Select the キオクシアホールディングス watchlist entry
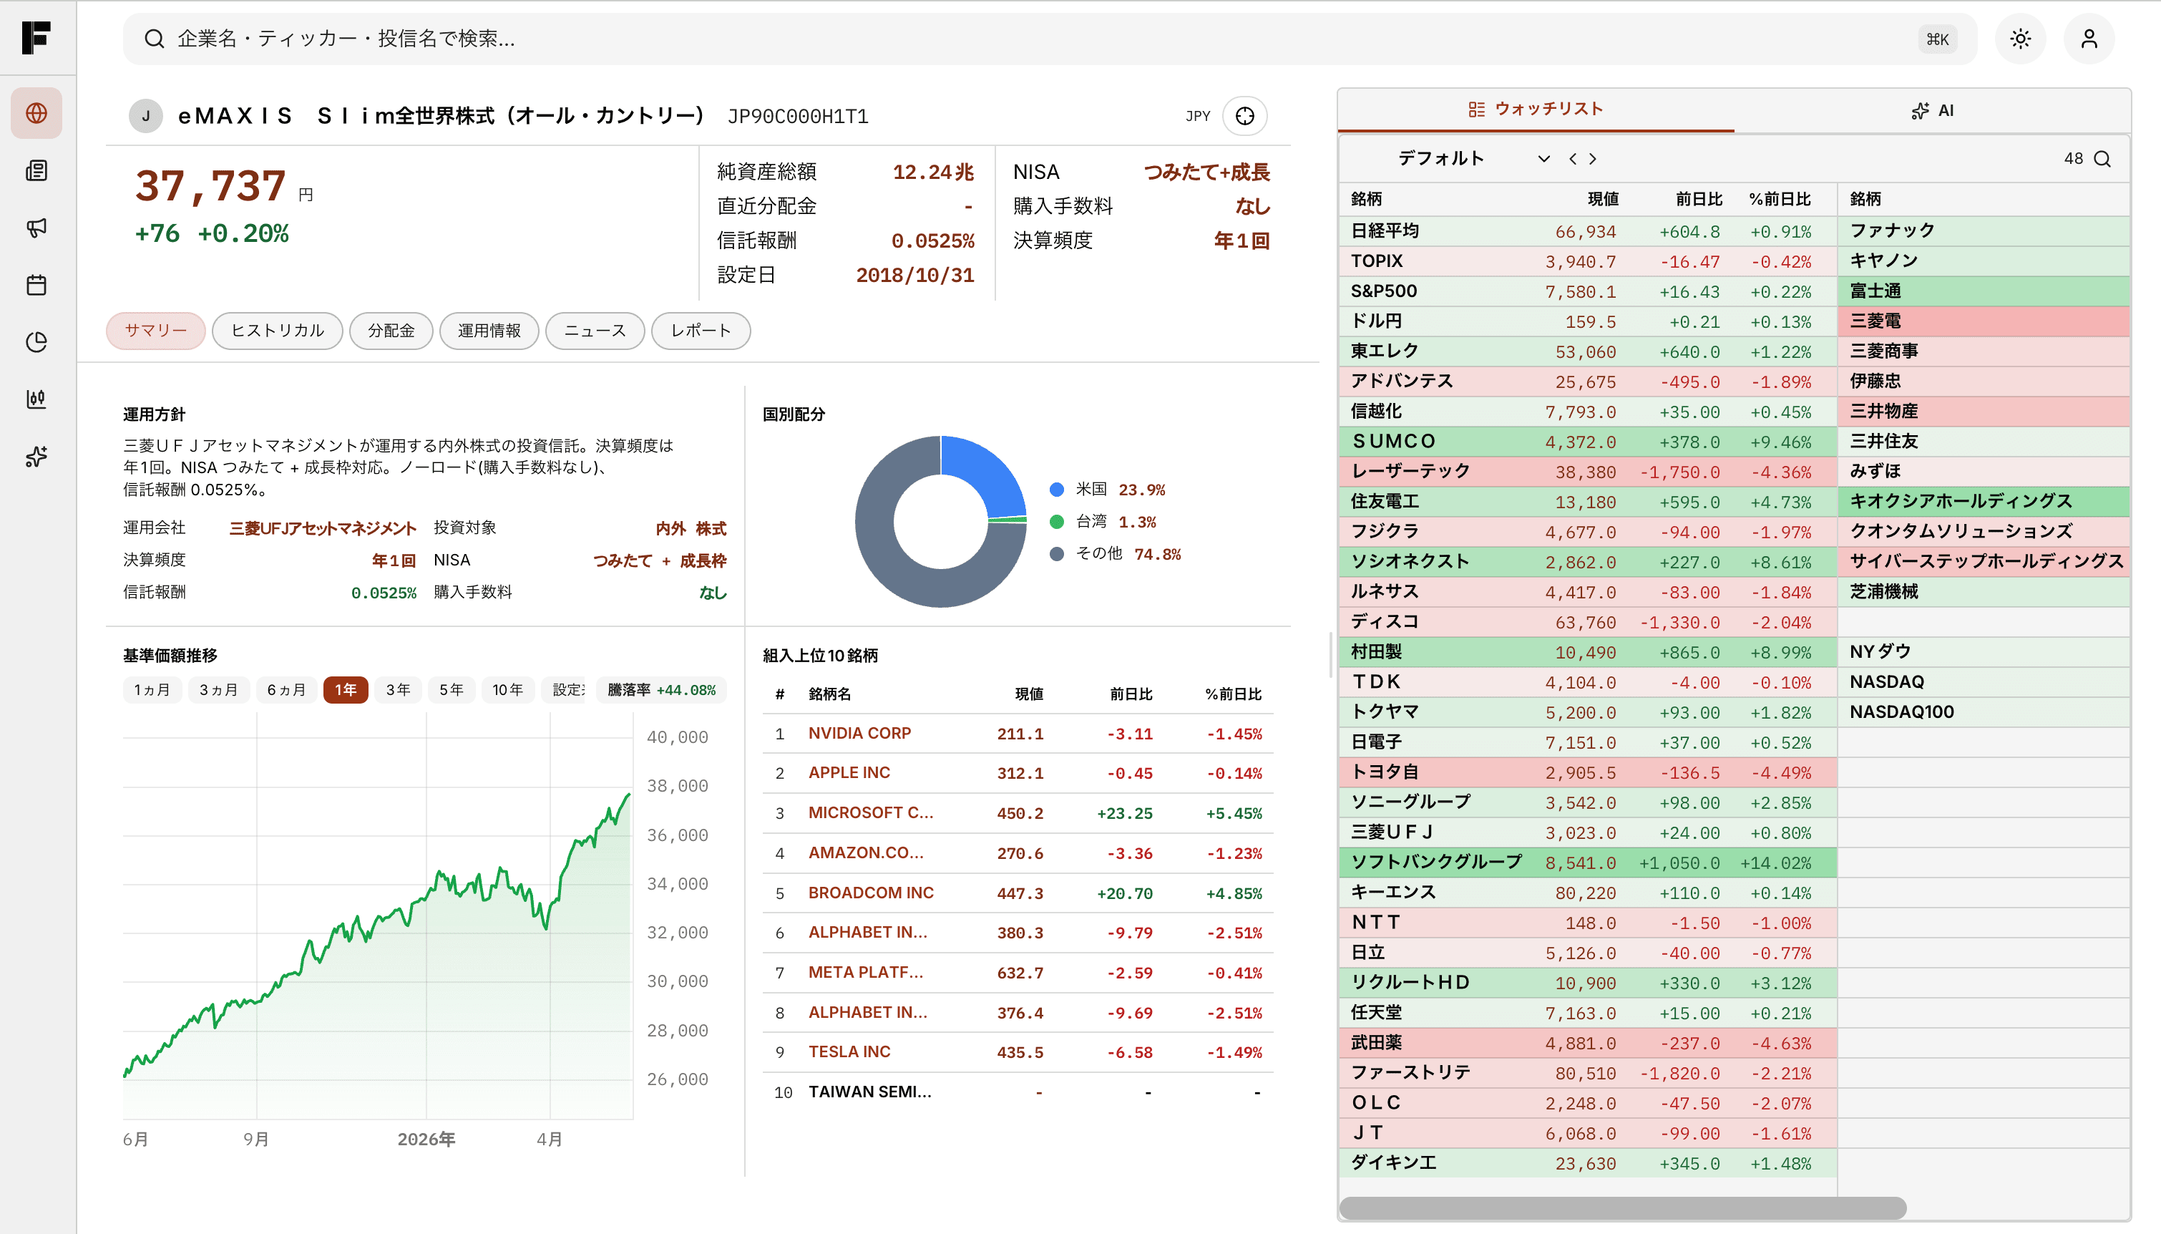Image resolution: width=2161 pixels, height=1234 pixels. tap(1984, 502)
